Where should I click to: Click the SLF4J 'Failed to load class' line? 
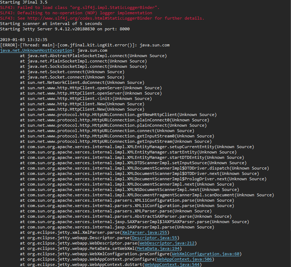(x=80, y=7)
